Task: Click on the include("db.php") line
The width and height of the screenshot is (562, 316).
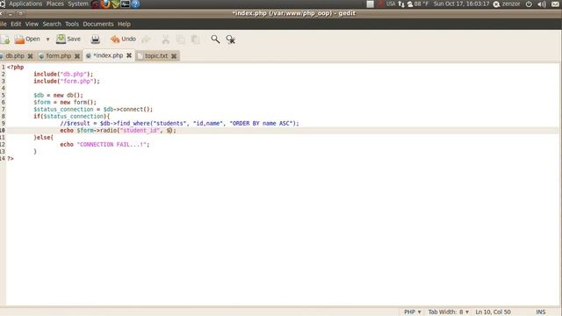Action: [x=63, y=74]
